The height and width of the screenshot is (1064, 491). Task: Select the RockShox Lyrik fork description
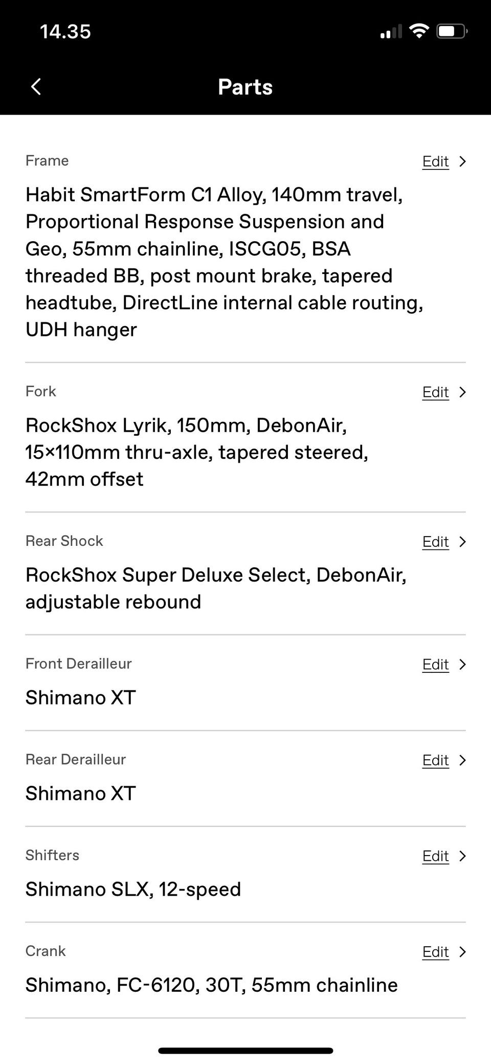(x=197, y=452)
